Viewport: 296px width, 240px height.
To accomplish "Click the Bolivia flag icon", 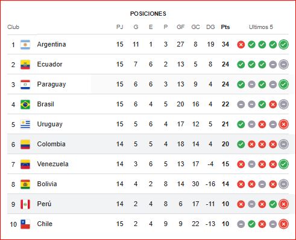I will click(25, 184).
